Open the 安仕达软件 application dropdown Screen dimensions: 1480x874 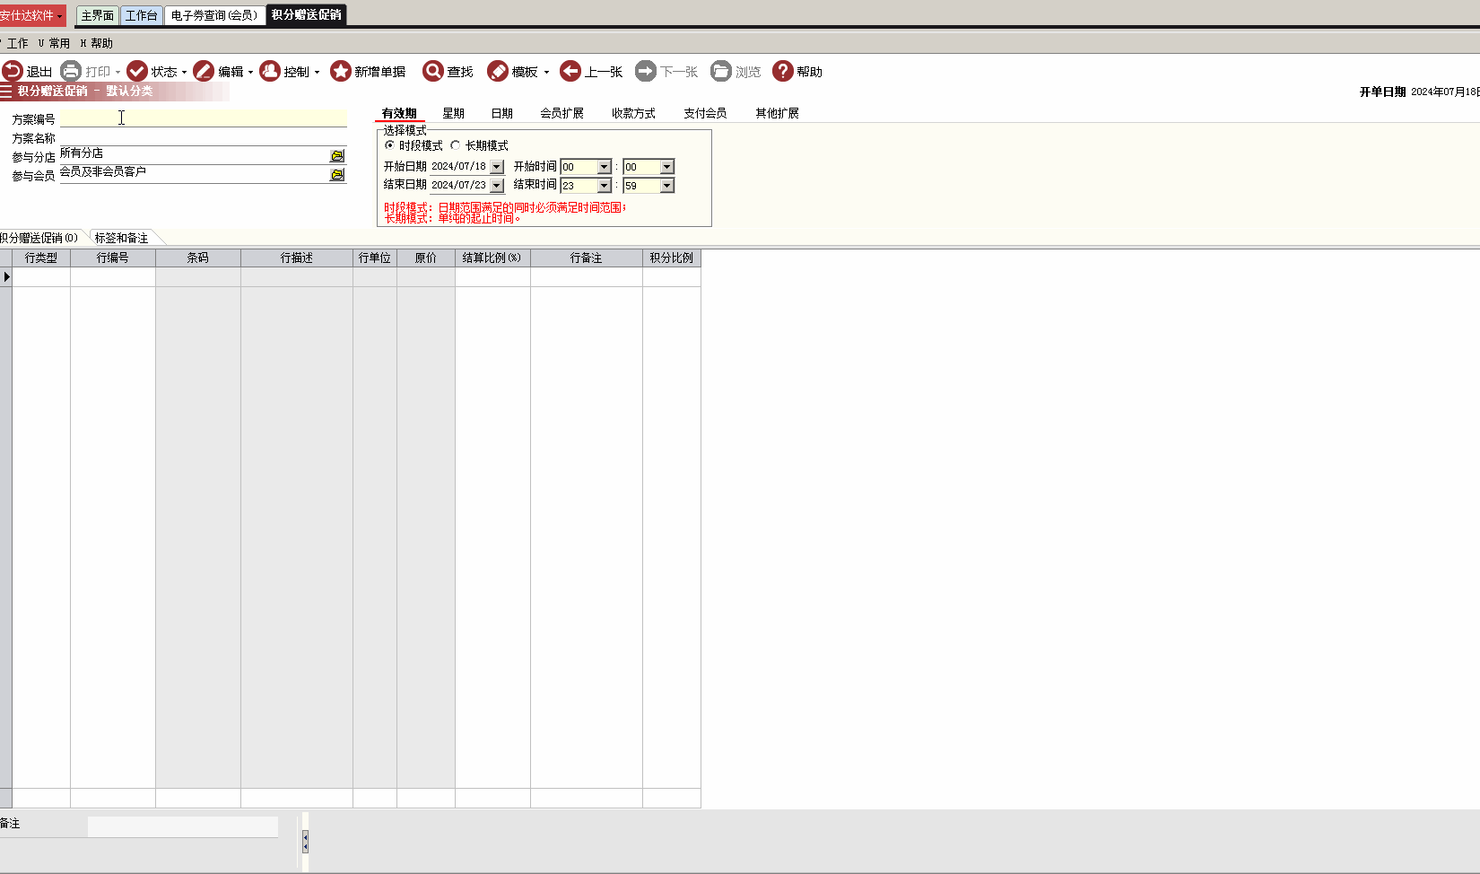pos(32,15)
